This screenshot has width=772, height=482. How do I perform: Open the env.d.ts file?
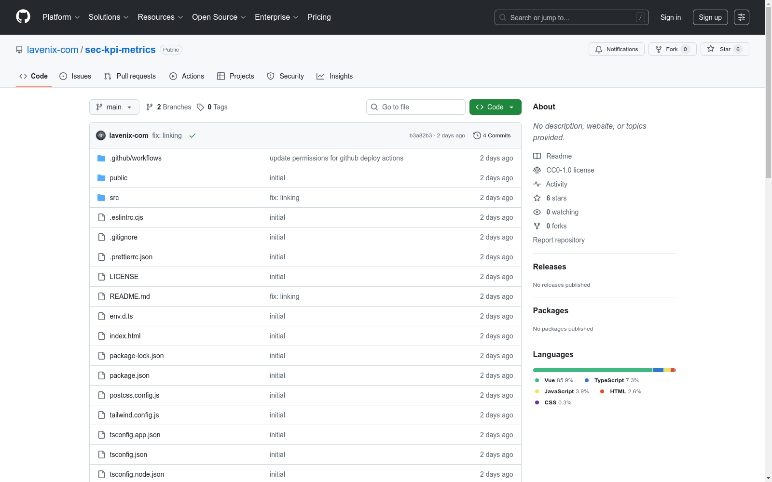click(121, 316)
